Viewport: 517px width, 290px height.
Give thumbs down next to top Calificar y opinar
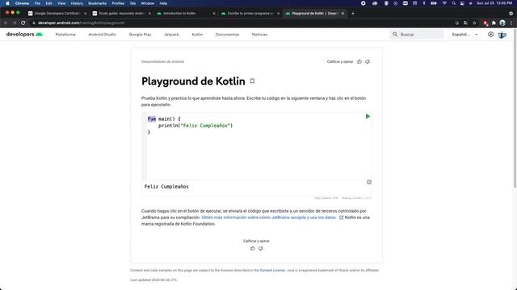(x=368, y=61)
